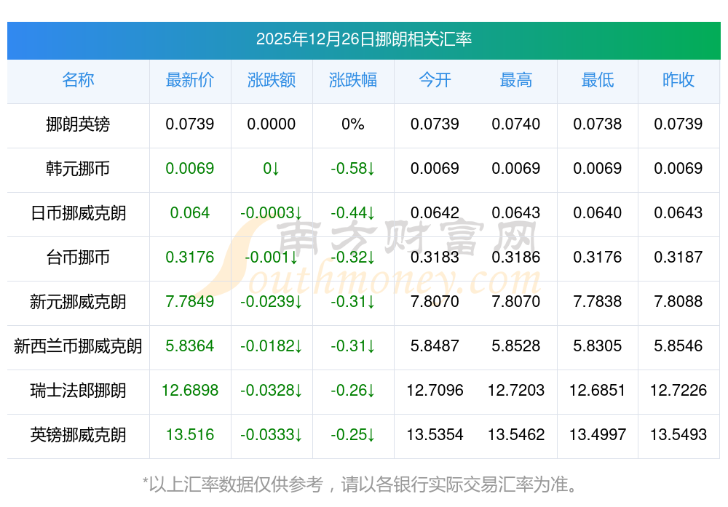Open the 挪朗英镑 row name
Viewport: 728px width, 507px height.
[x=78, y=124]
